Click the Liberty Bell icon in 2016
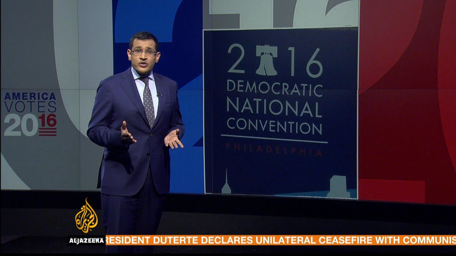Viewport: 456px width, 256px height. [266, 60]
